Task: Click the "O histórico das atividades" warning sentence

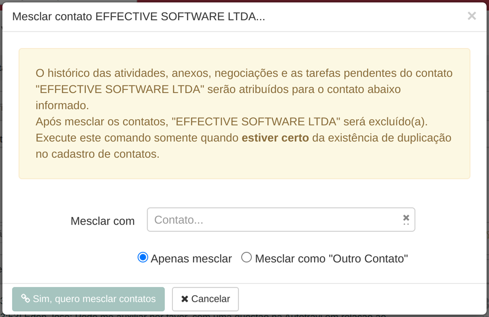Action: coord(244,89)
